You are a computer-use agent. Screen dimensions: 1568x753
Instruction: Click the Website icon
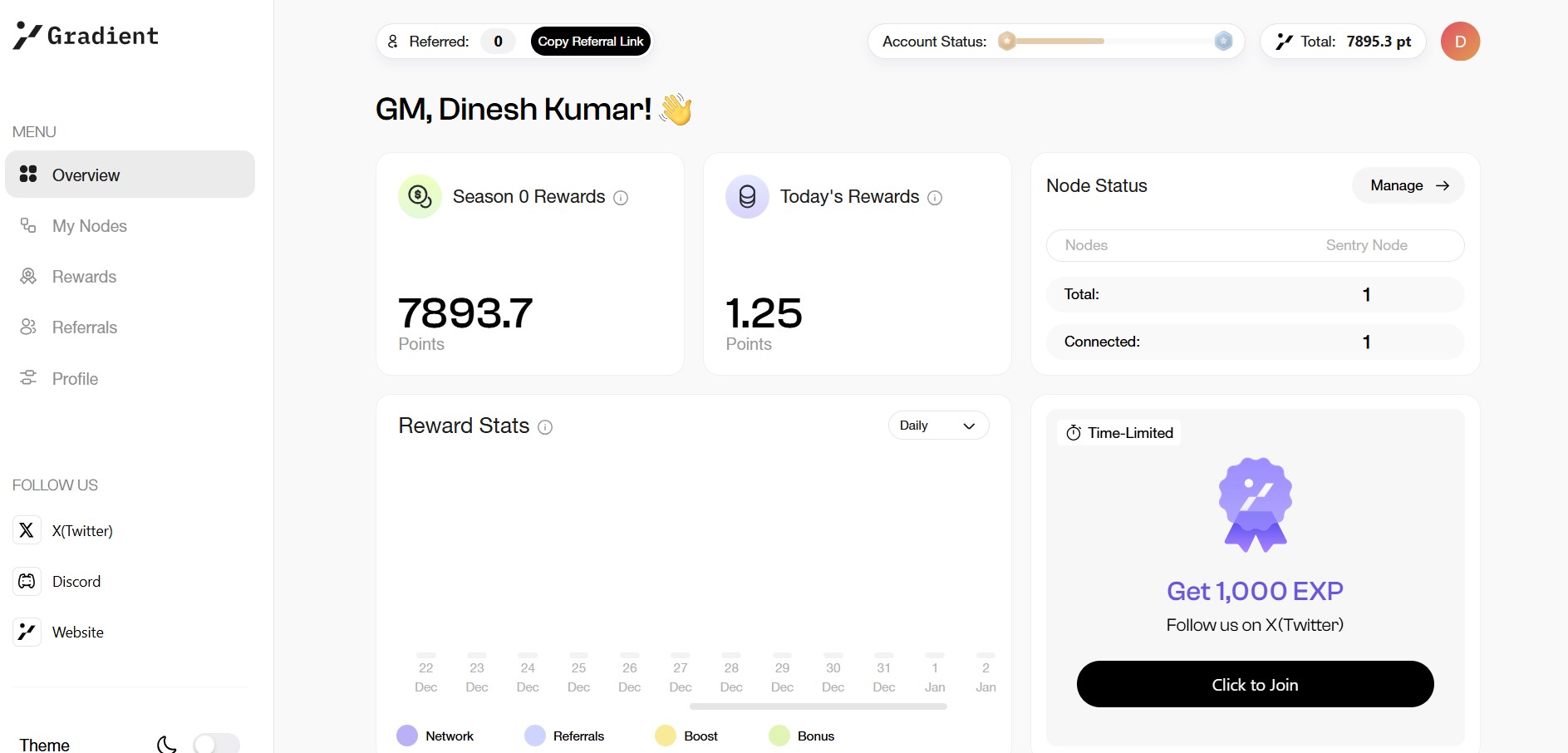tap(26, 632)
